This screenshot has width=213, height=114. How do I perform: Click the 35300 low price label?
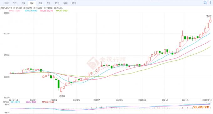coord(62,96)
